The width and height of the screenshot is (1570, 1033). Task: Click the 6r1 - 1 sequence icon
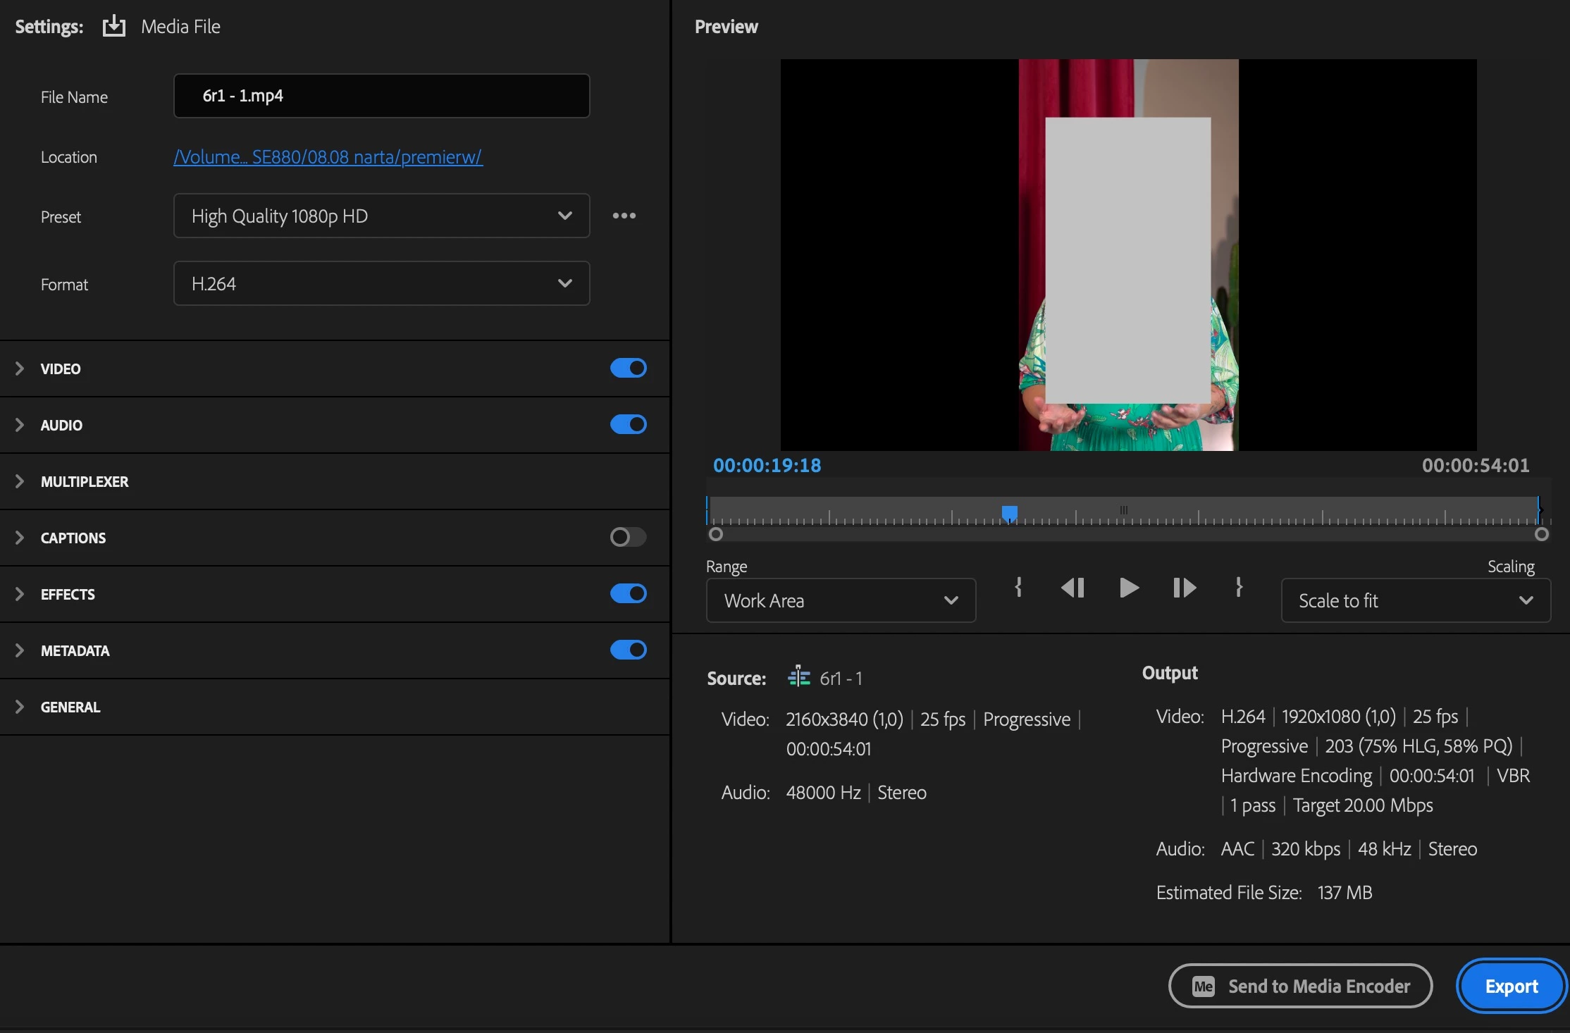(x=799, y=677)
